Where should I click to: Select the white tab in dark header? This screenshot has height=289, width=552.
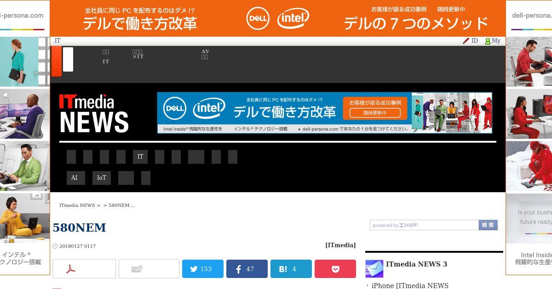68,59
